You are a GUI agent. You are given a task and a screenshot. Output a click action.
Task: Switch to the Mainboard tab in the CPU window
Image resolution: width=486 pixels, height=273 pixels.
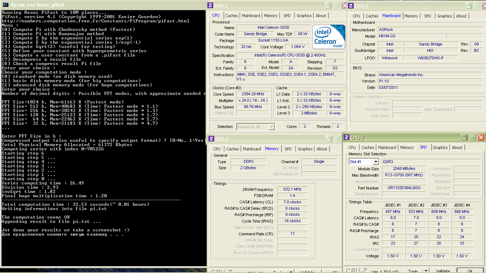[x=251, y=16]
